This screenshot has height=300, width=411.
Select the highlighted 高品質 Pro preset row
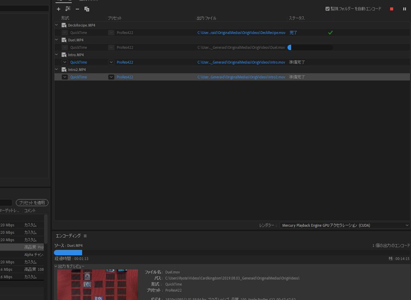click(x=22, y=247)
